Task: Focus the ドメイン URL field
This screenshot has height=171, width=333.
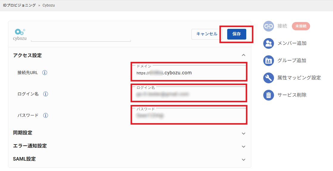Action: click(x=189, y=73)
